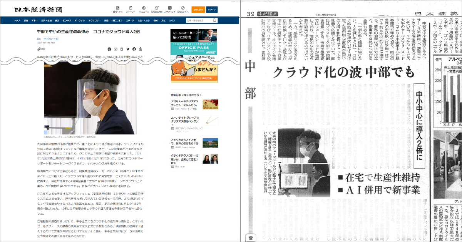The width and height of the screenshot is (462, 242).
Task: Click the article search input field
Action: coord(199,20)
